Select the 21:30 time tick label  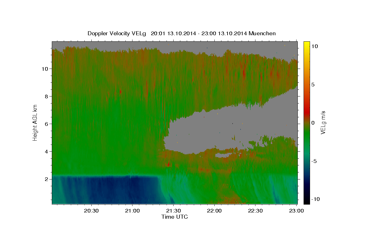[173, 211]
